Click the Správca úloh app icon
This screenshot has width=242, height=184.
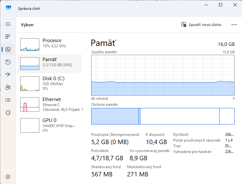click(9, 8)
